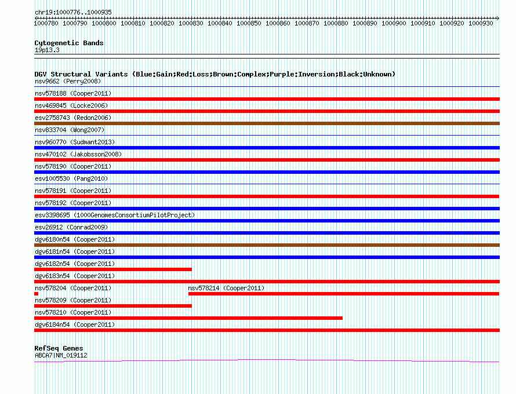Click ruler position 1000860

pos(278,23)
